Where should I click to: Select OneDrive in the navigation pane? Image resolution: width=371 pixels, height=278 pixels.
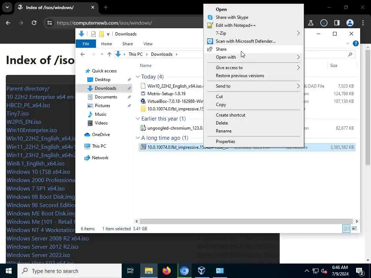[101, 135]
